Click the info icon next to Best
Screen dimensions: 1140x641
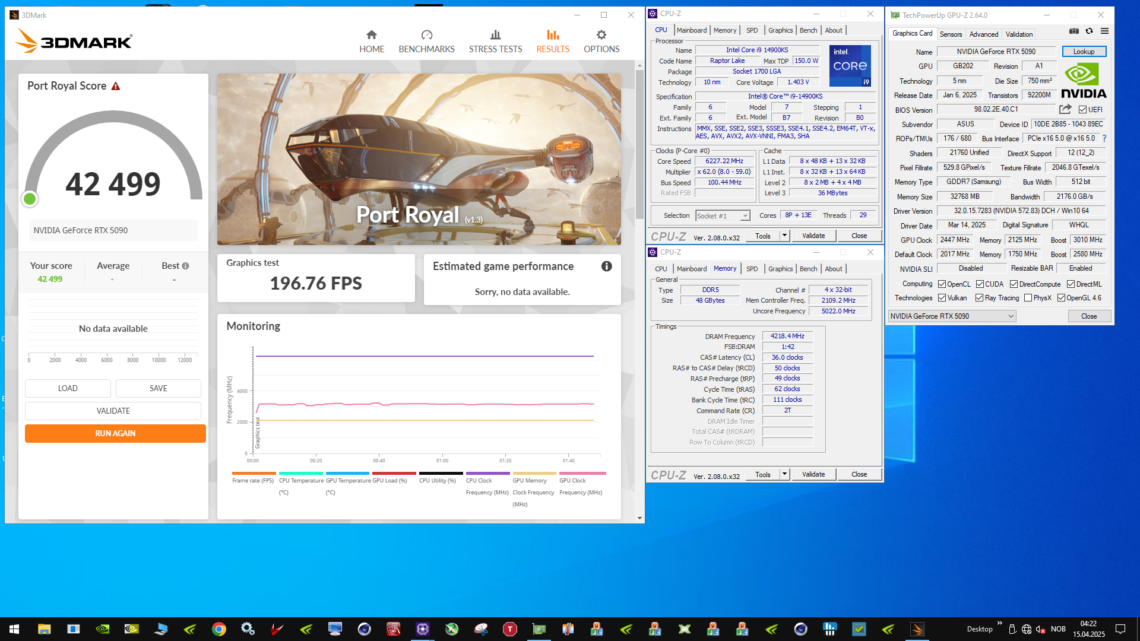coord(185,266)
